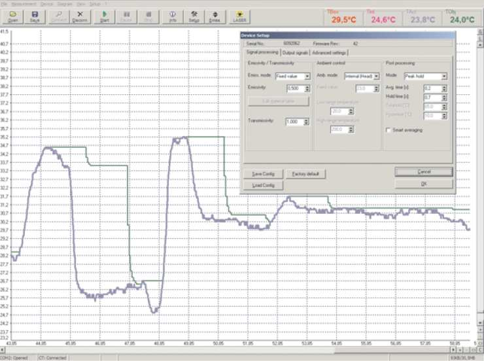The height and width of the screenshot is (361, 484).
Task: Click the Device Setup title bar
Action: tap(347, 35)
